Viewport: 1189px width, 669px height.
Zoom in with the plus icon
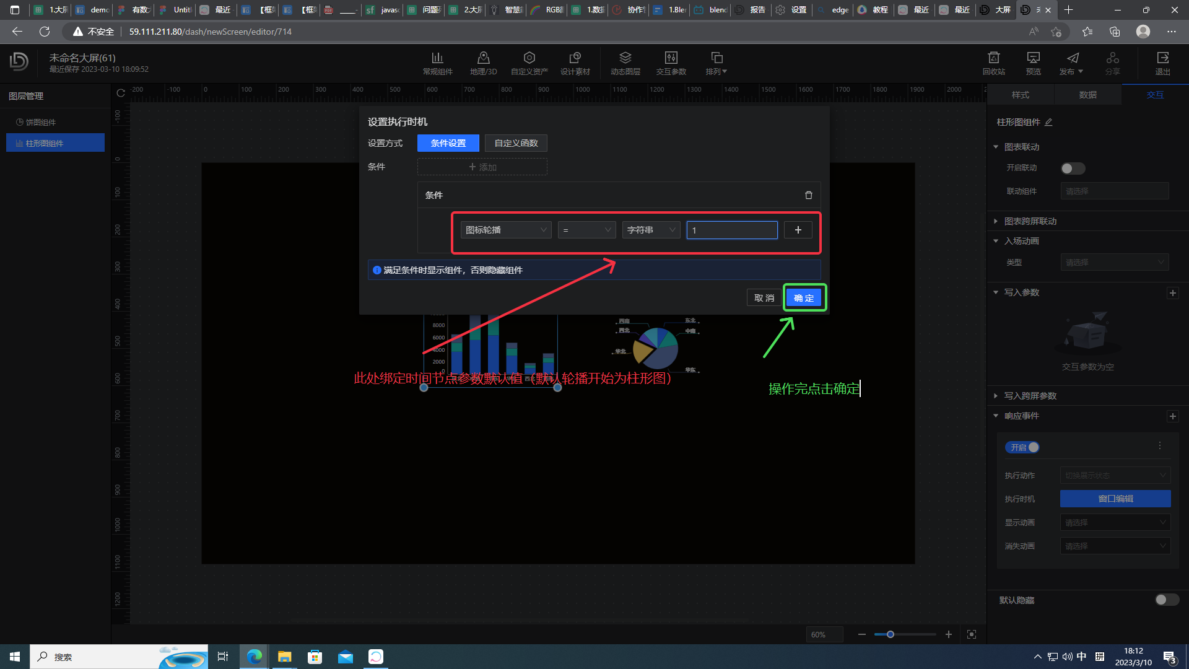pyautogui.click(x=948, y=634)
